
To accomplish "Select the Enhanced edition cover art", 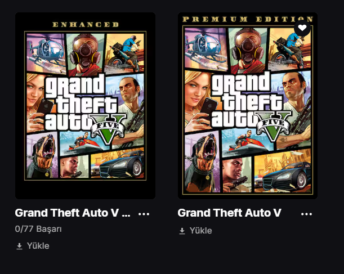I will [x=85, y=106].
